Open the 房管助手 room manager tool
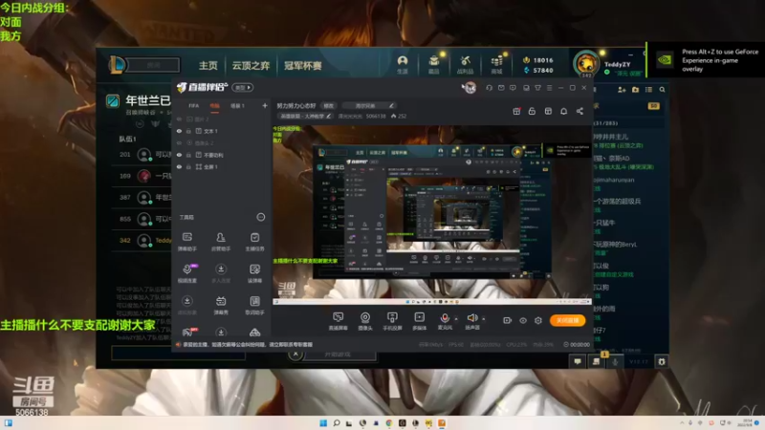This screenshot has width=765, height=430. click(x=221, y=241)
